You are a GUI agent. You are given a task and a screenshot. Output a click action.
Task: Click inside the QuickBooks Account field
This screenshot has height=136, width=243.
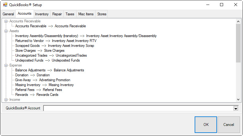tap(138, 108)
